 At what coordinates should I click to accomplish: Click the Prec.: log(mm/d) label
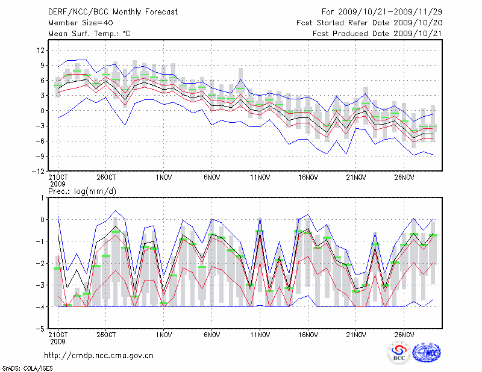point(82,191)
